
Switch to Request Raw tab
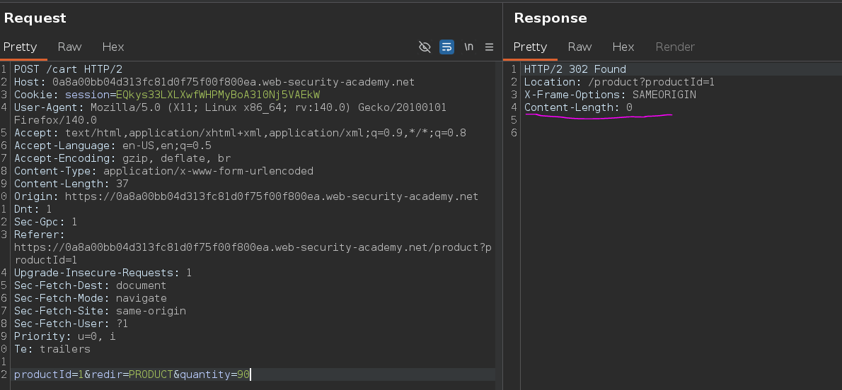pos(70,47)
